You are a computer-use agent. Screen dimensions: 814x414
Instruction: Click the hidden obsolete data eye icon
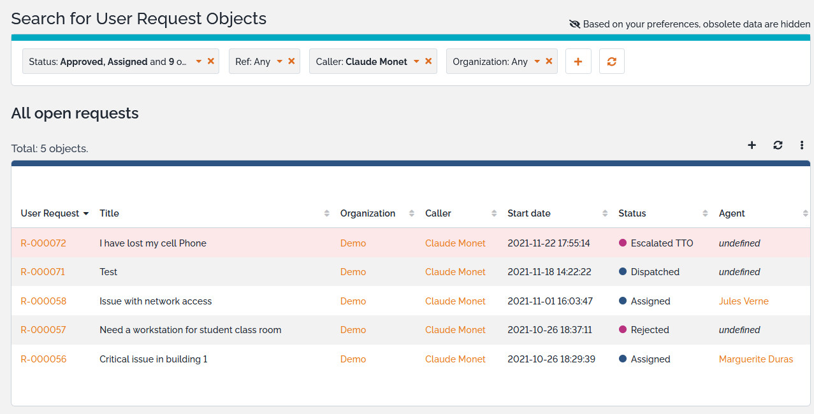click(574, 24)
